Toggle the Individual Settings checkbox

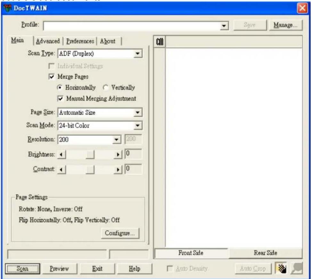52,66
